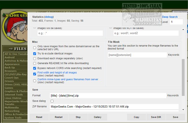Viewport: 188px width, 123px height.
Task: Toggle the Find width and height checkbox
Action: 35,74
